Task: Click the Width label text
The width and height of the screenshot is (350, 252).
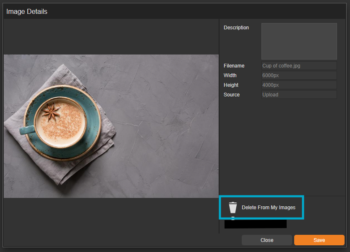Action: coord(230,75)
